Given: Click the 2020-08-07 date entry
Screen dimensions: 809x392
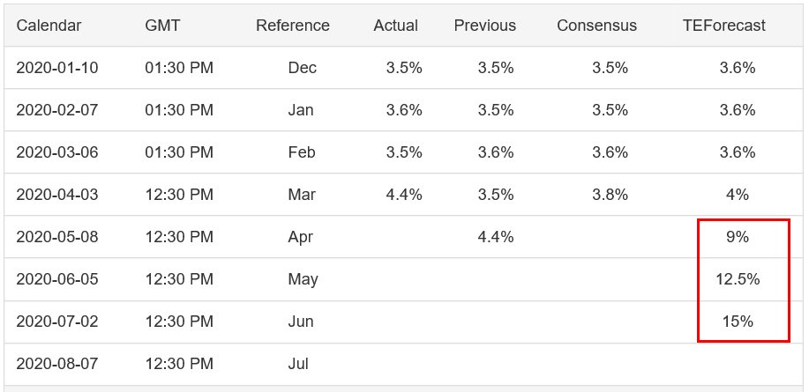Looking at the screenshot, I should point(57,363).
